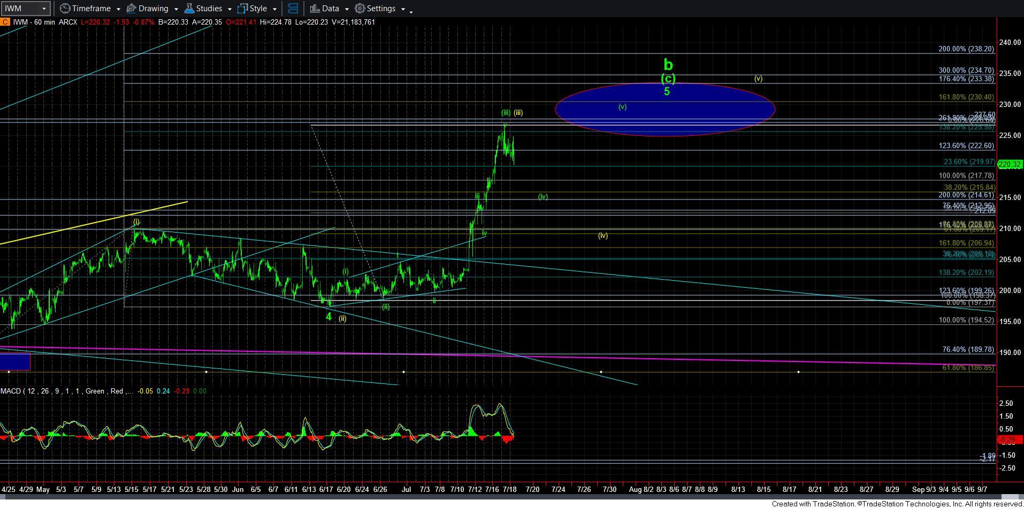Viewport: 1024px width, 508px height.
Task: Click the 200.00% (214.61) Fibonacci label
Action: (966, 195)
